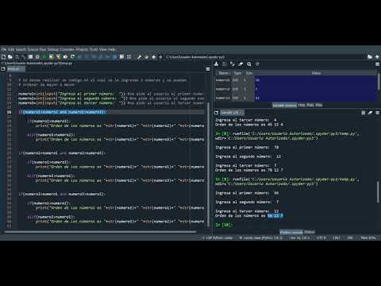The height and width of the screenshot is (286, 381).
Task: Remove all variables eraser icon
Action: pos(241,64)
